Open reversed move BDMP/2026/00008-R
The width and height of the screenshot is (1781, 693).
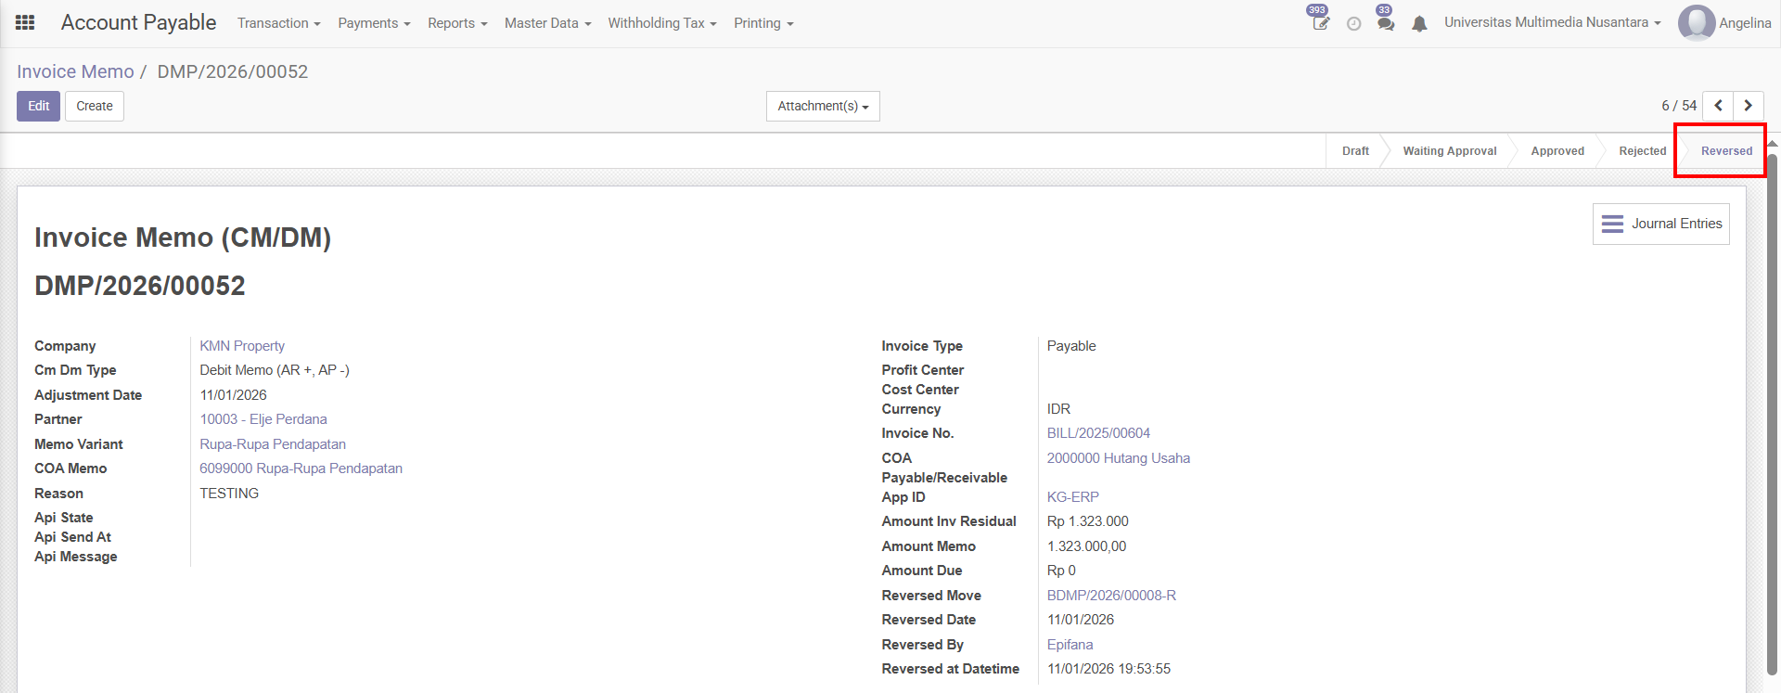[x=1111, y=596]
